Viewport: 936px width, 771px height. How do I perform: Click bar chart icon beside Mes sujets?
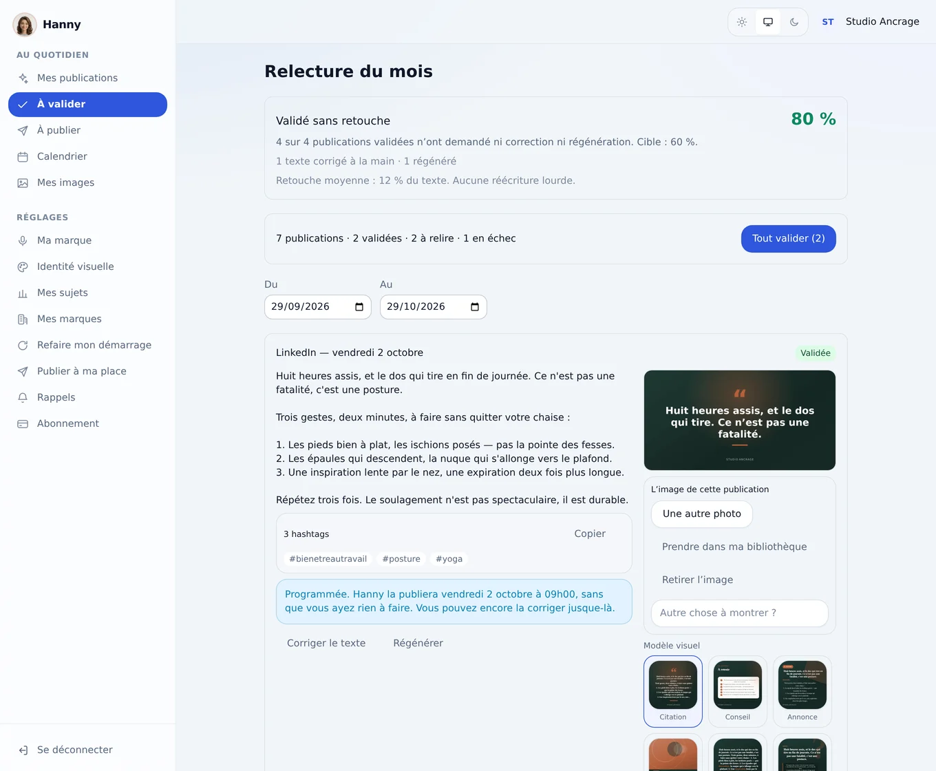(23, 293)
